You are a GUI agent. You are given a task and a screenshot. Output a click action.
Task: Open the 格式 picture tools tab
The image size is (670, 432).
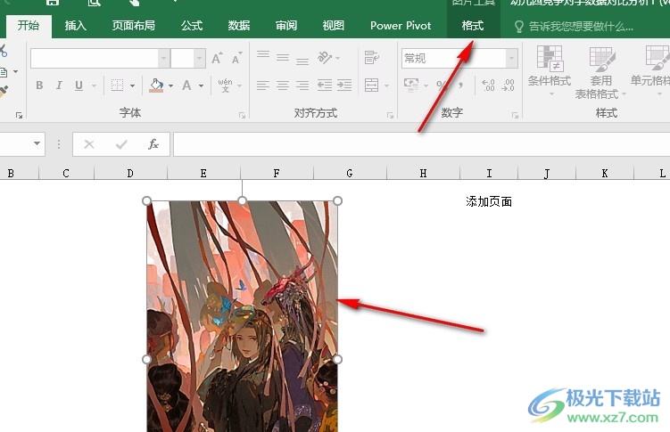(x=473, y=26)
